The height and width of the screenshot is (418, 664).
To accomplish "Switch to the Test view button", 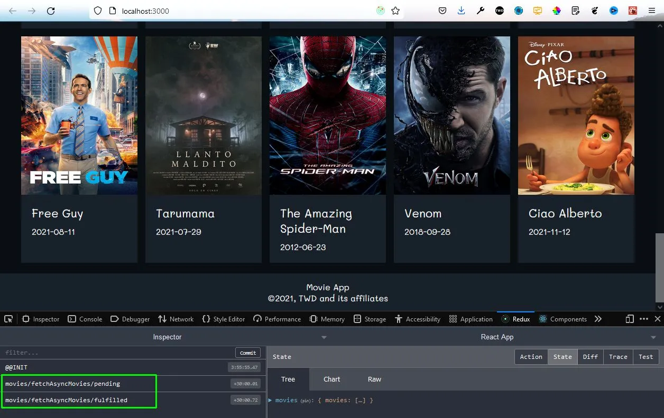I will (x=646, y=357).
